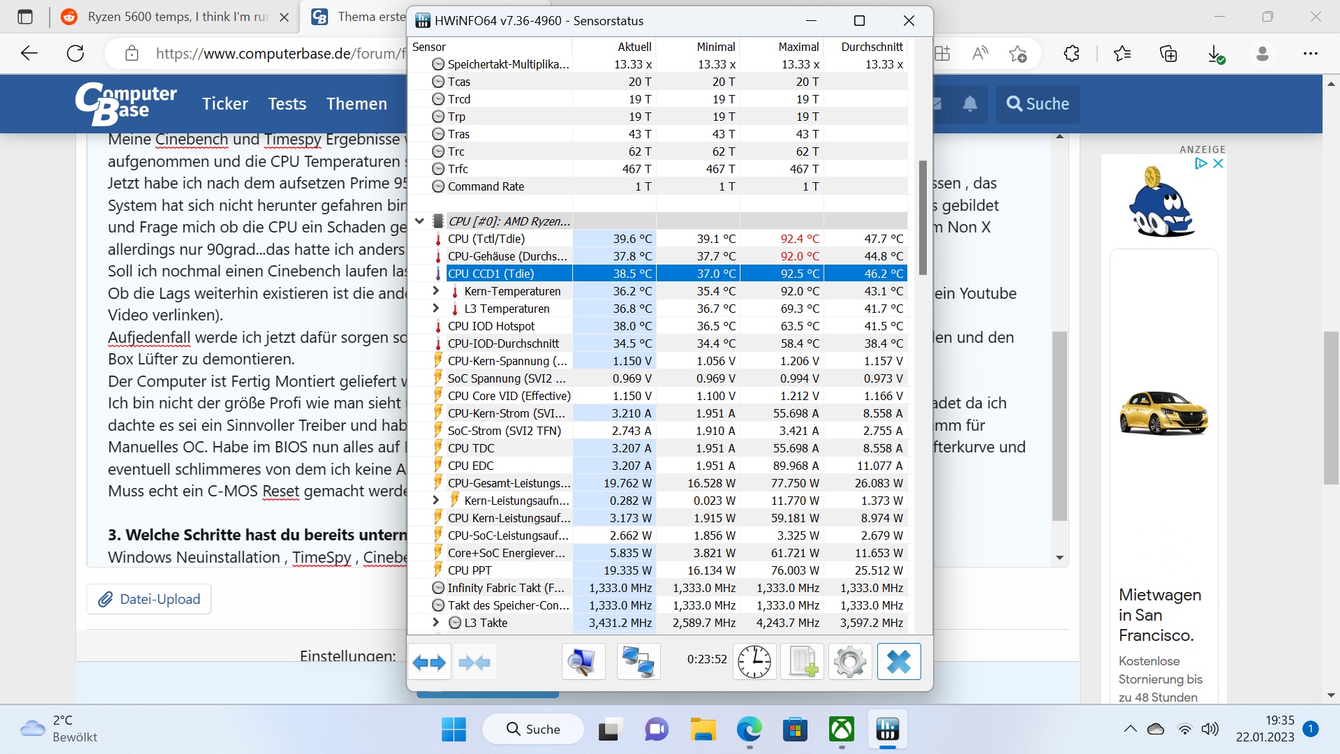The image size is (1340, 754).
Task: Collapse the CPU [#0] AMD Ryzen group
Action: (419, 221)
